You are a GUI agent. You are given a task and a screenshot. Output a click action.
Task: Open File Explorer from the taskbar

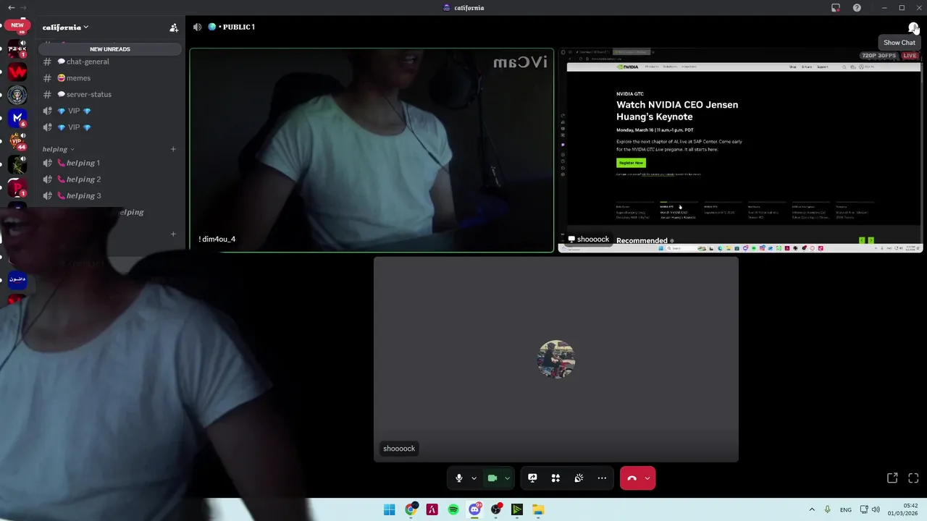(x=538, y=509)
